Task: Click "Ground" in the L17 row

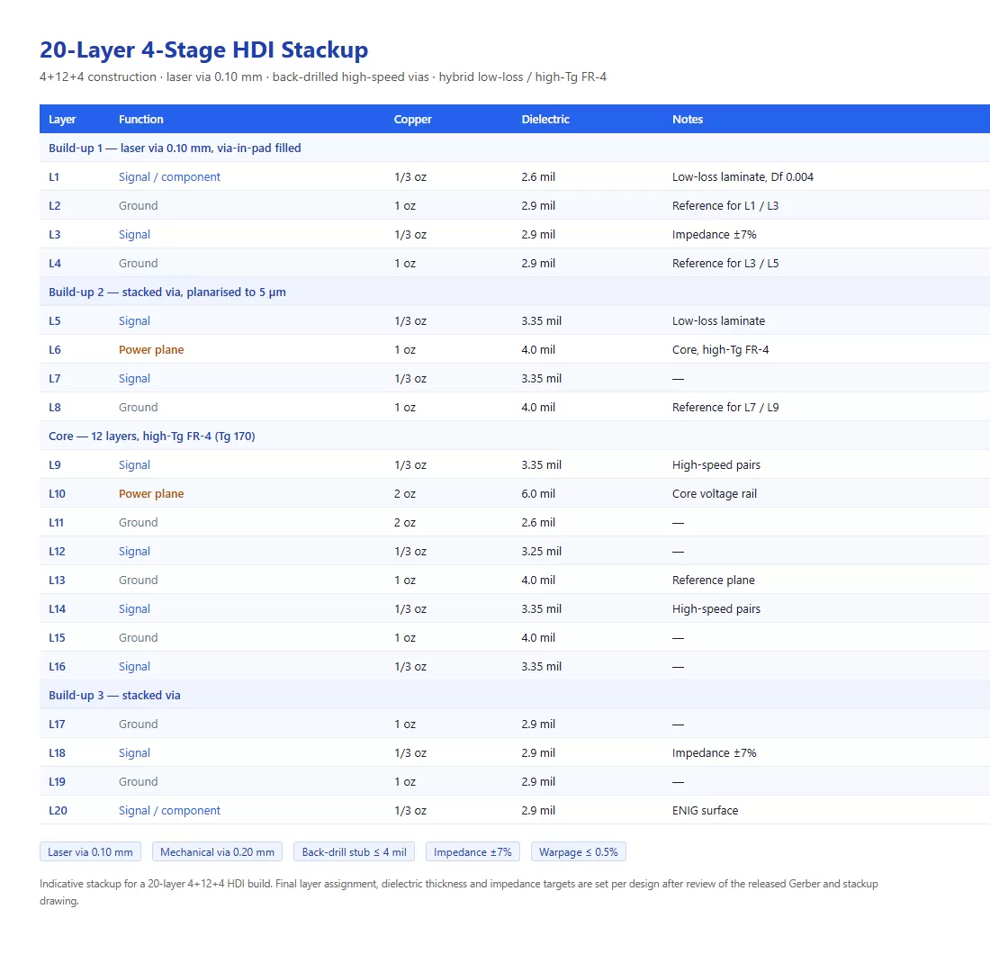Action: [x=139, y=724]
